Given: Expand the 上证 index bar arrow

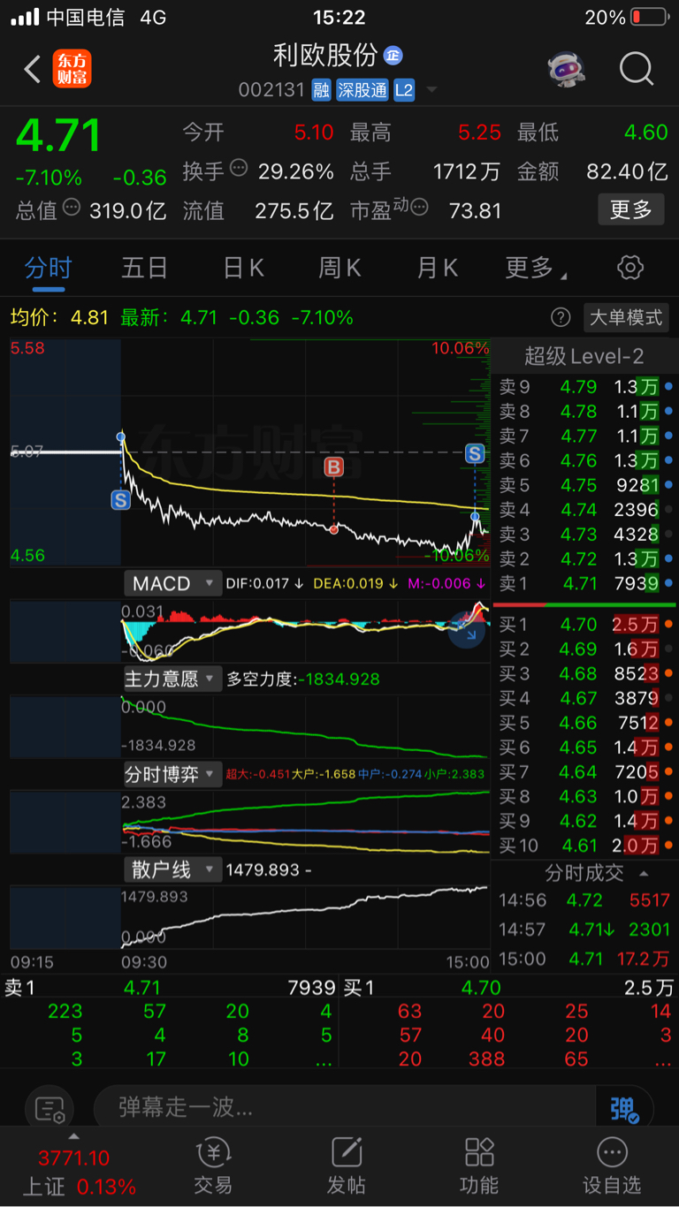Looking at the screenshot, I should 73,1136.
